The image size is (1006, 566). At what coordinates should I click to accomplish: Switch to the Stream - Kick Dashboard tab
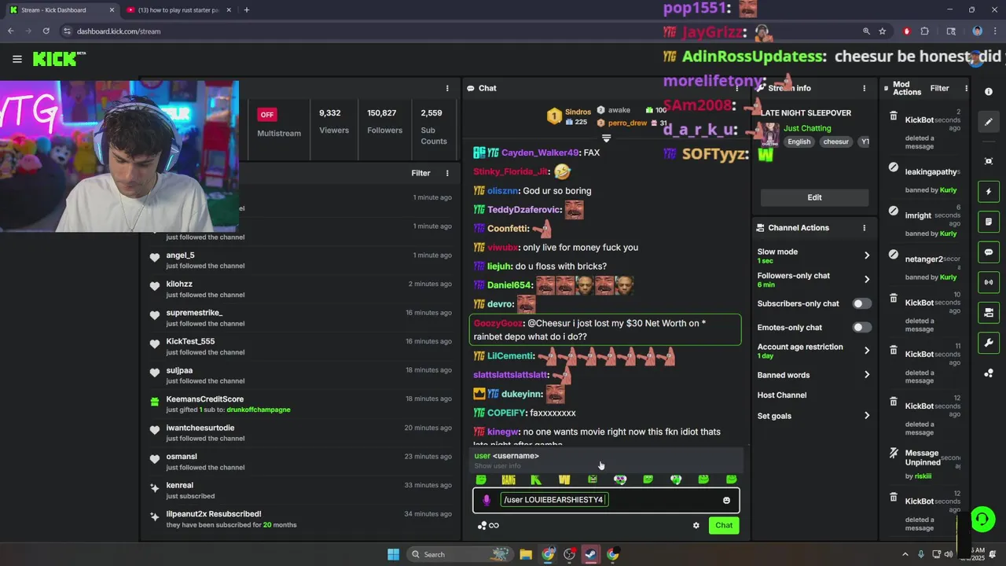tap(62, 10)
